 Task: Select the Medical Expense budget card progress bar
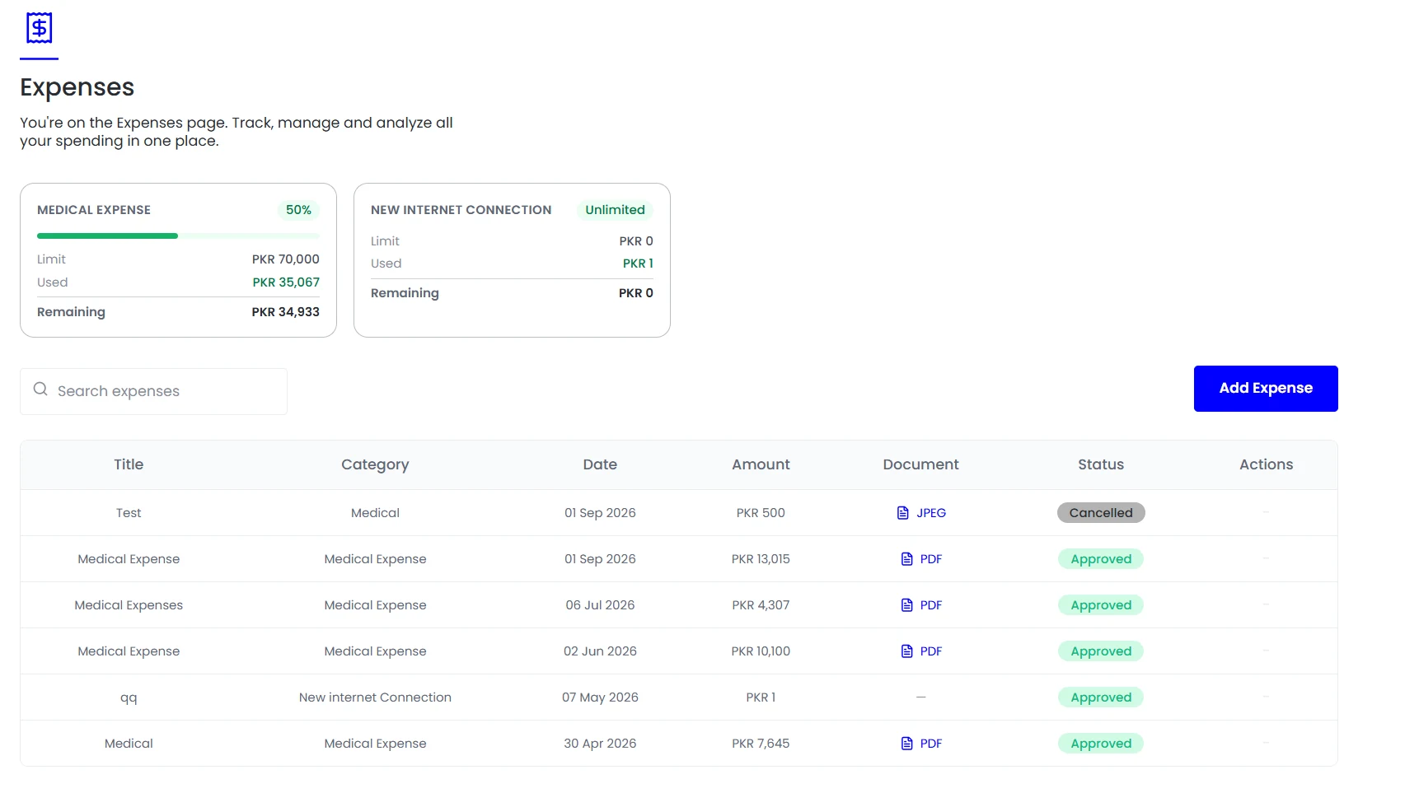178,236
